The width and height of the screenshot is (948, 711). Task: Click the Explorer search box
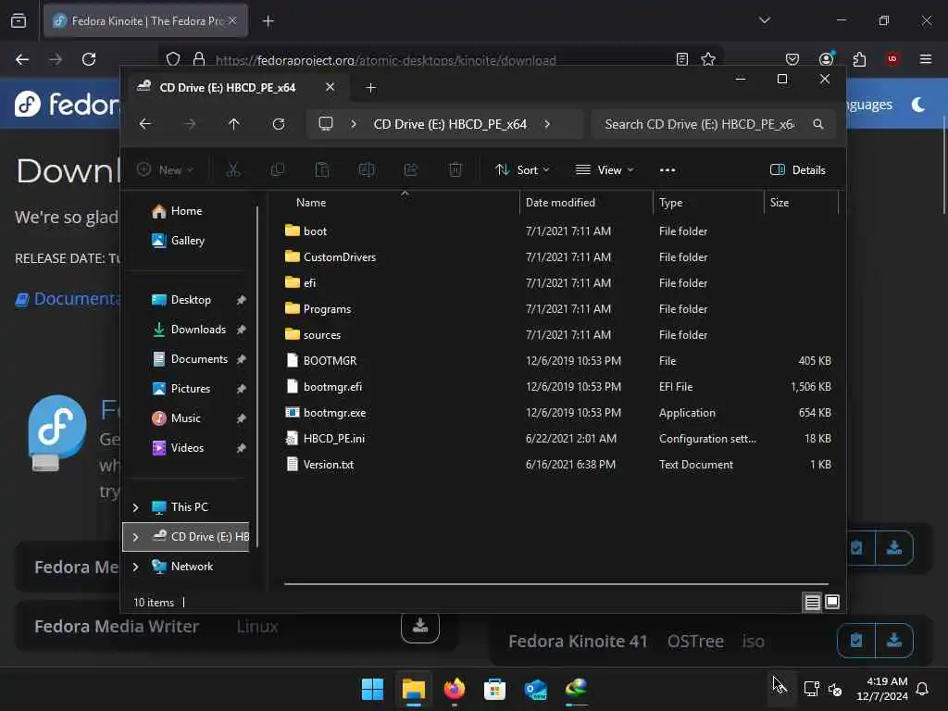[714, 124]
